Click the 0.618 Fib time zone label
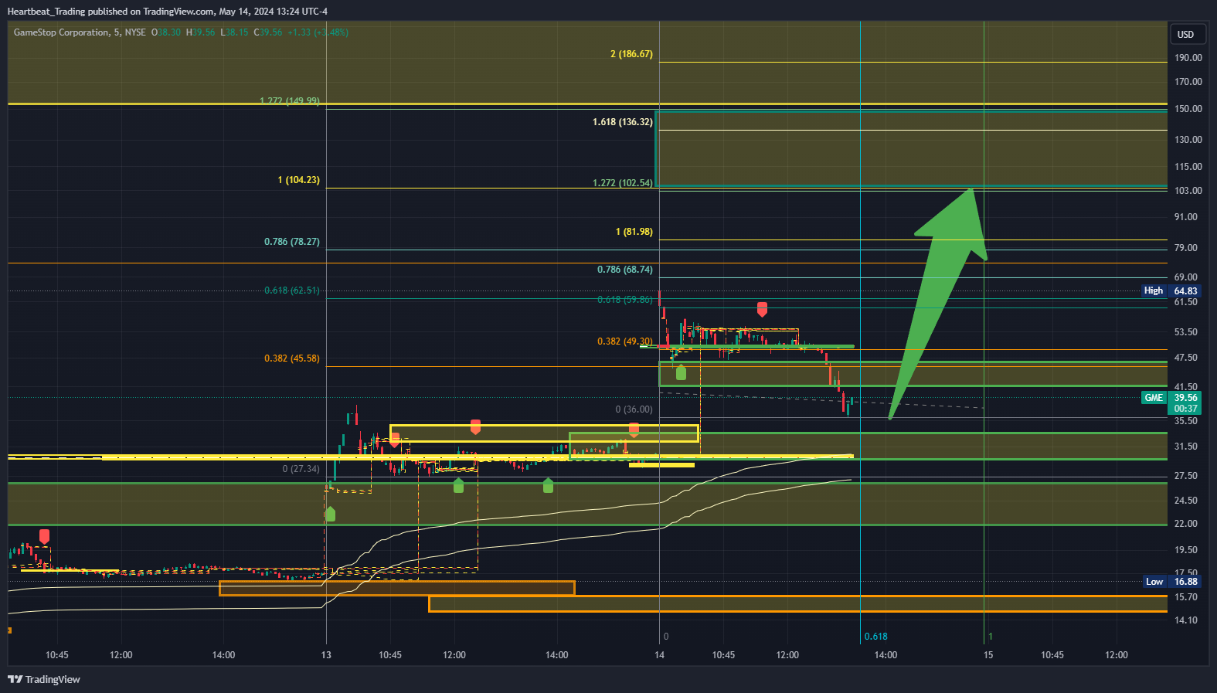Viewport: 1217px width, 693px height. (875, 637)
